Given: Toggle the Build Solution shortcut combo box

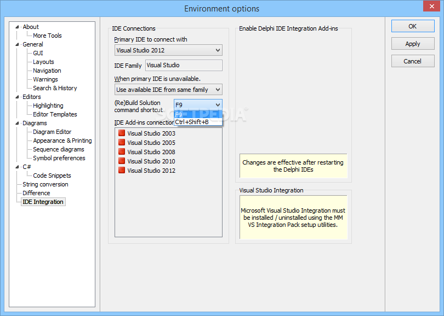Looking at the screenshot, I should (x=198, y=105).
